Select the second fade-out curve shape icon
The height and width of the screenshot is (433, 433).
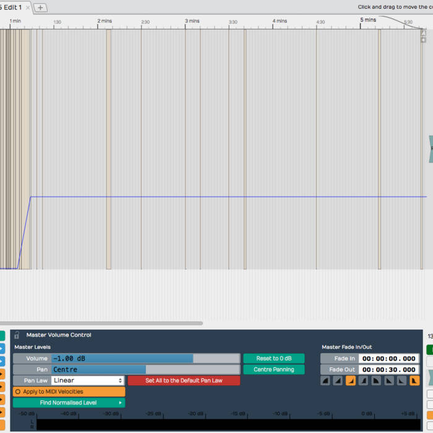coord(388,380)
